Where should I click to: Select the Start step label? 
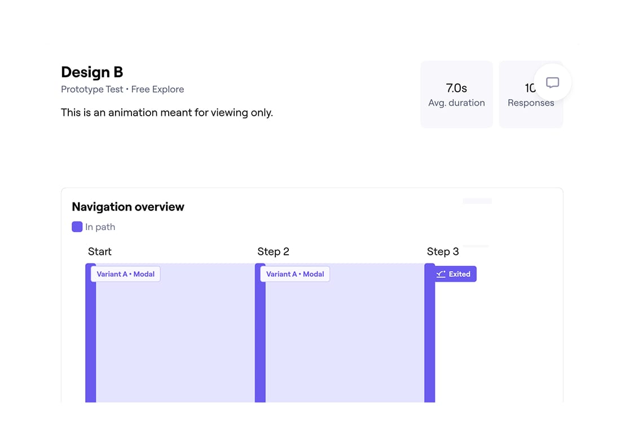[x=100, y=251]
